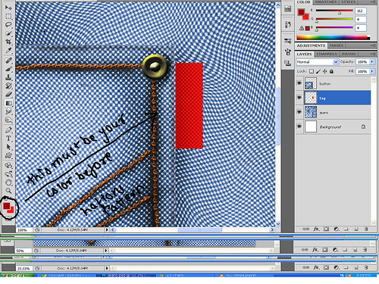Open the Clone Source panel from dock
The height and width of the screenshot is (284, 379).
(x=287, y=63)
